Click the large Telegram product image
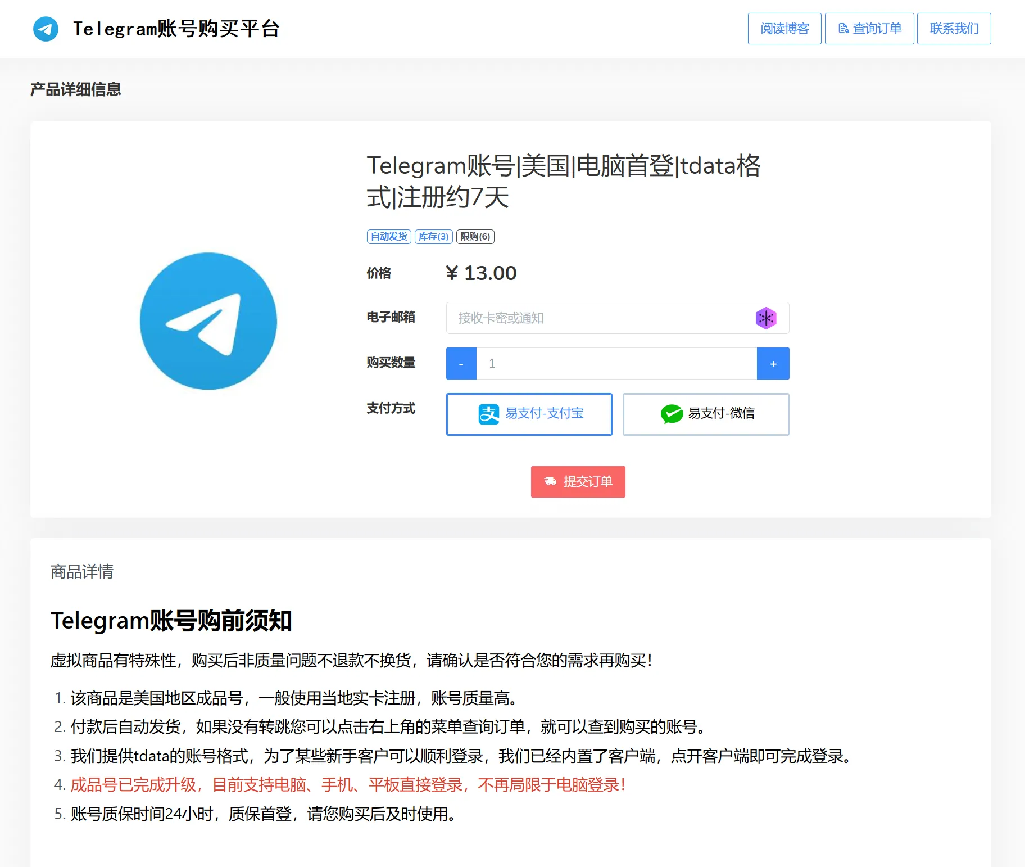This screenshot has width=1025, height=867. coord(208,320)
